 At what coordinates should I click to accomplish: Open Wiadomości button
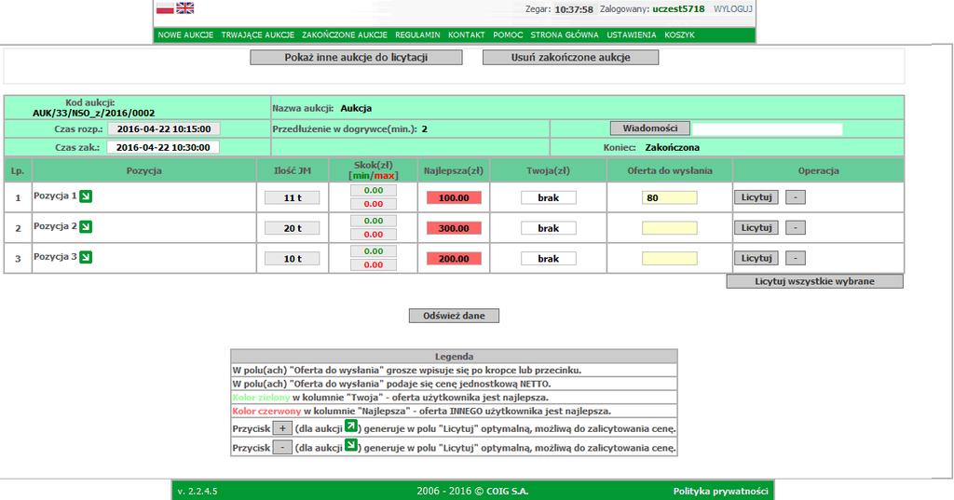[x=649, y=128]
